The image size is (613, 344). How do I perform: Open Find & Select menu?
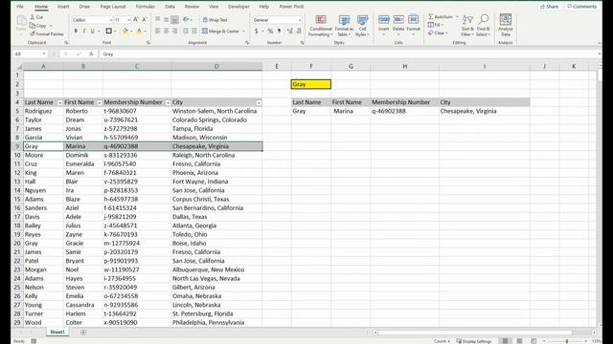click(x=483, y=26)
